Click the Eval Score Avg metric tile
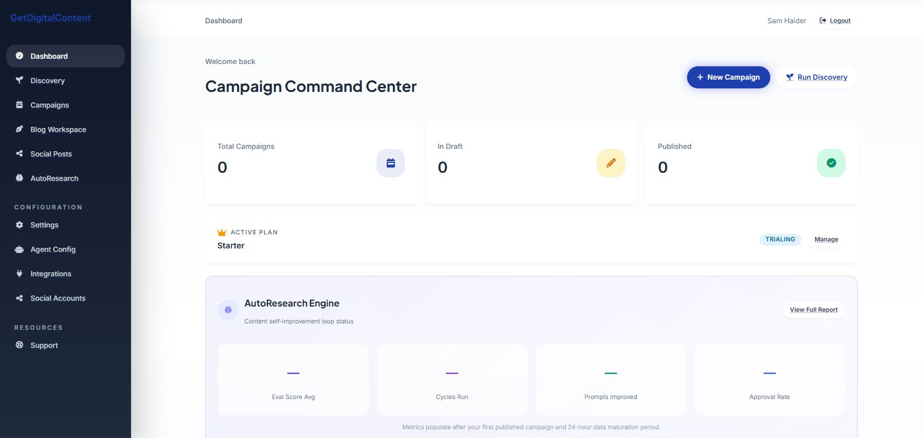This screenshot has width=923, height=438. 293,380
